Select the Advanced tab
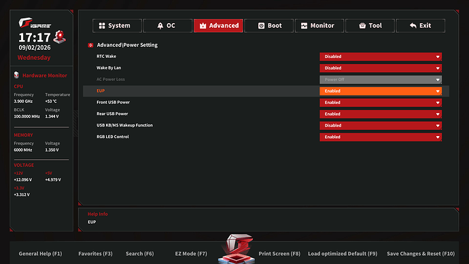Viewport: 469px width, 264px height. point(218,26)
